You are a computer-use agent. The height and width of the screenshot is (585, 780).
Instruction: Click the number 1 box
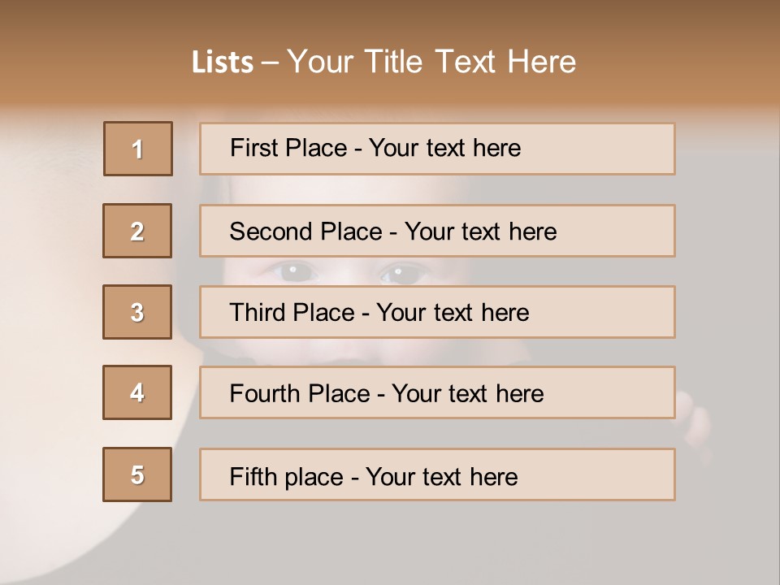138,149
